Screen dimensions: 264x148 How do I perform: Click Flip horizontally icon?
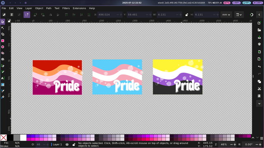50,15
